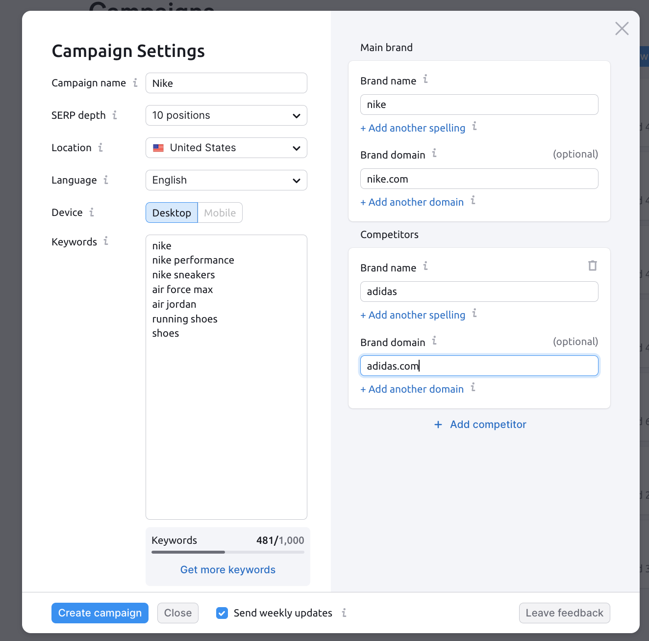Image resolution: width=649 pixels, height=641 pixels.
Task: Click competitor domain field adidas.com
Action: point(479,366)
